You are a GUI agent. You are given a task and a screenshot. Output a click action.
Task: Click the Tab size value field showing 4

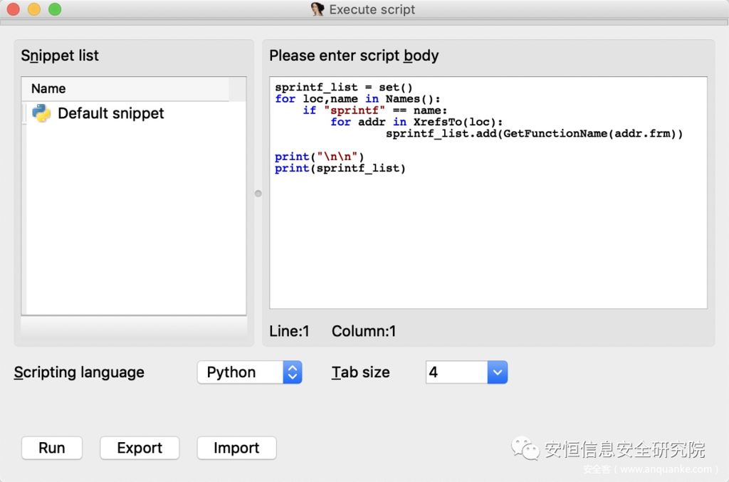pyautogui.click(x=456, y=372)
